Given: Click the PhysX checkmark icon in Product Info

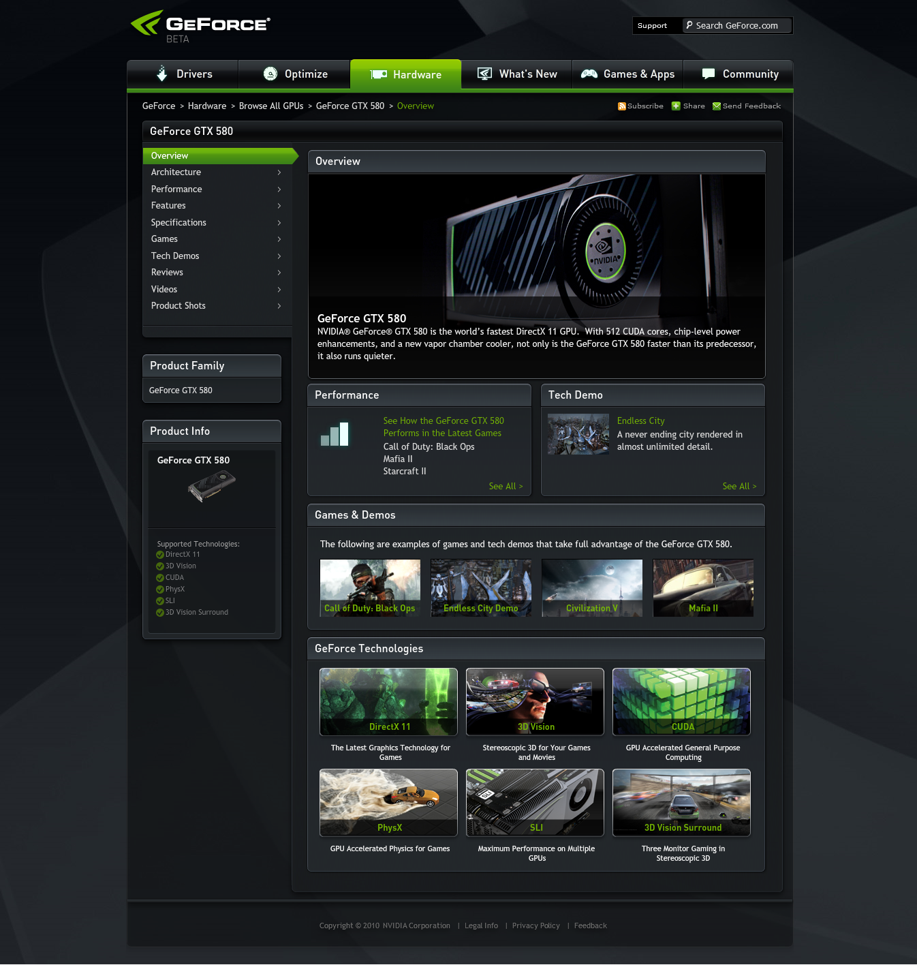Looking at the screenshot, I should (160, 589).
